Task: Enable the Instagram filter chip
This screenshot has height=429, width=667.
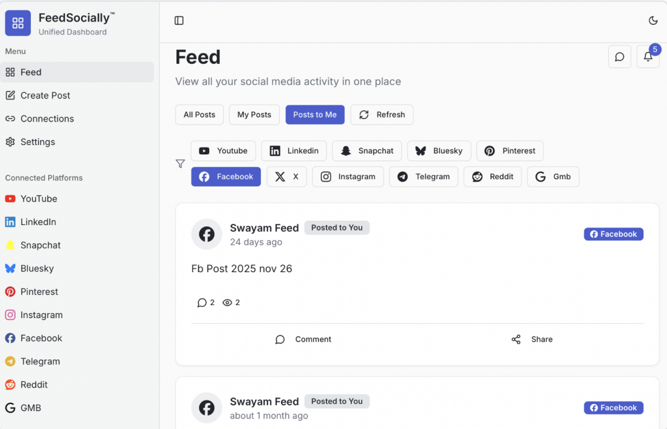Action: pos(348,177)
